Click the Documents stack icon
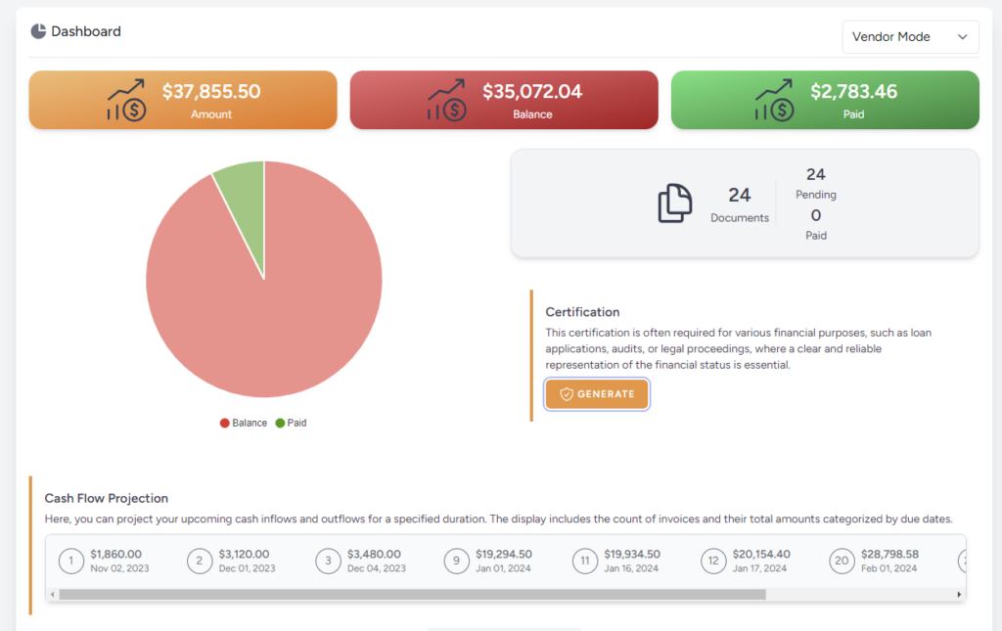1002x631 pixels. 673,203
